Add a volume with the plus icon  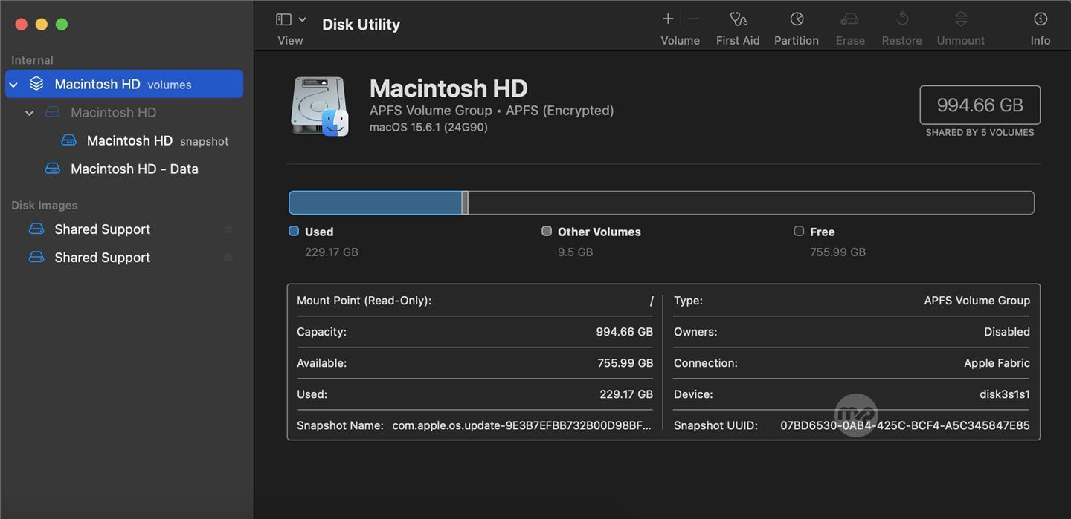(668, 19)
